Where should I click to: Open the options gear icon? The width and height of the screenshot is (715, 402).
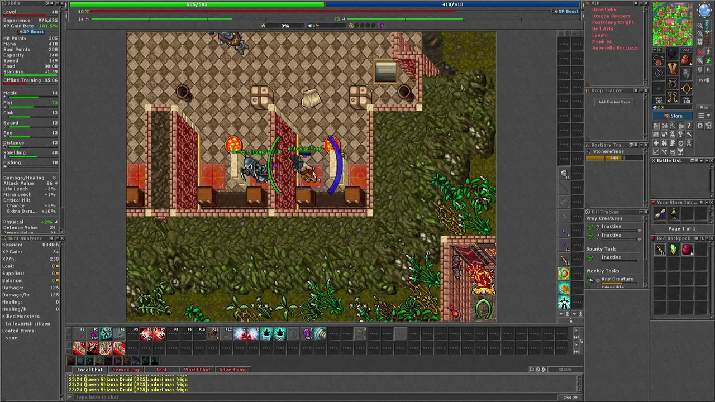coord(700,126)
